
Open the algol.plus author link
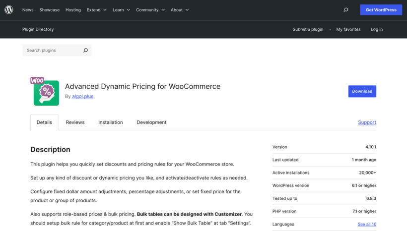[82, 97]
